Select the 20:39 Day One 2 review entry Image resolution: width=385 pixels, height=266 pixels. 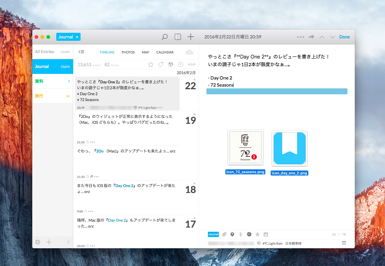click(127, 93)
